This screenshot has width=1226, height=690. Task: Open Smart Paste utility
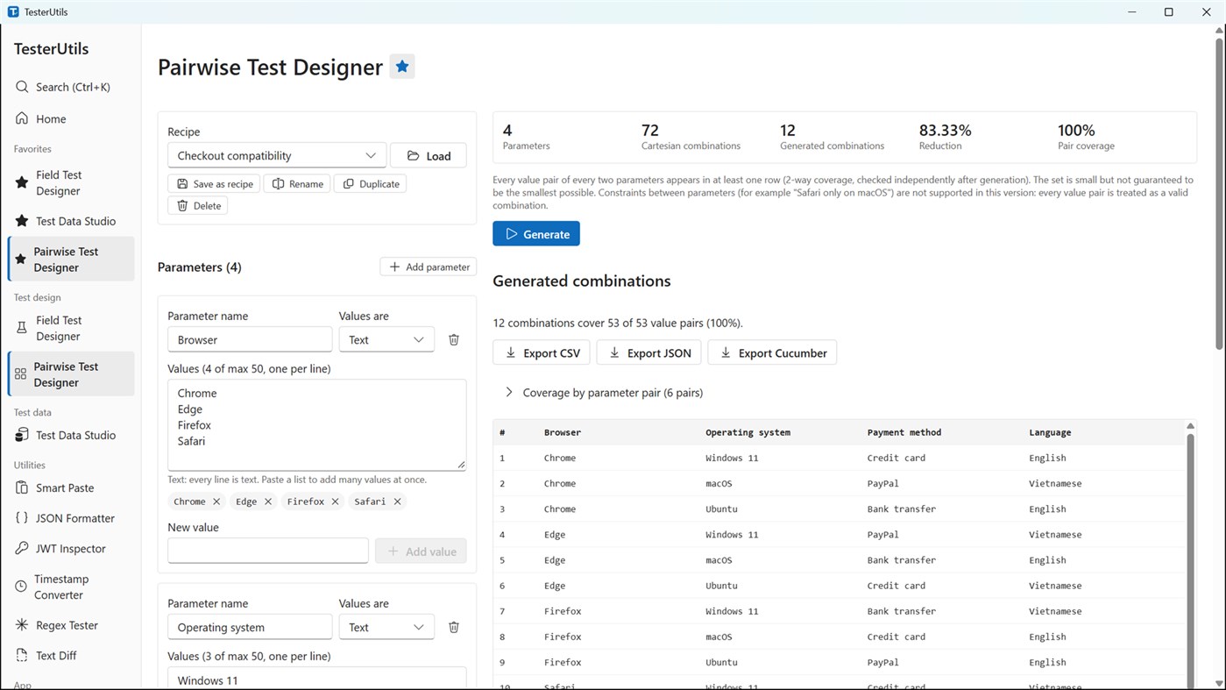point(70,487)
